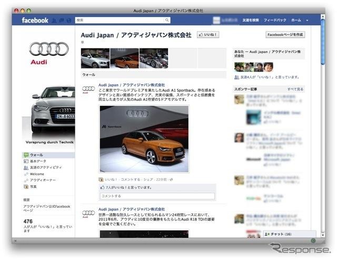
Task: View the 7人がいいね! likes list
Action: (128, 187)
